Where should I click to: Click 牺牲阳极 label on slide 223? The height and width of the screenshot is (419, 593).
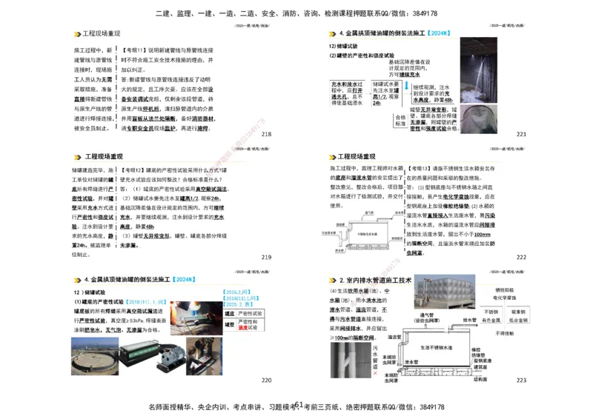pos(505,290)
